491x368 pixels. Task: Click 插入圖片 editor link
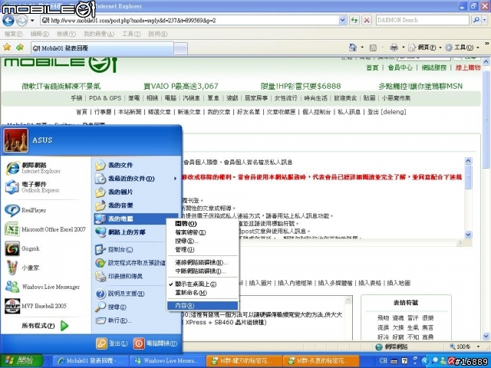(x=261, y=283)
